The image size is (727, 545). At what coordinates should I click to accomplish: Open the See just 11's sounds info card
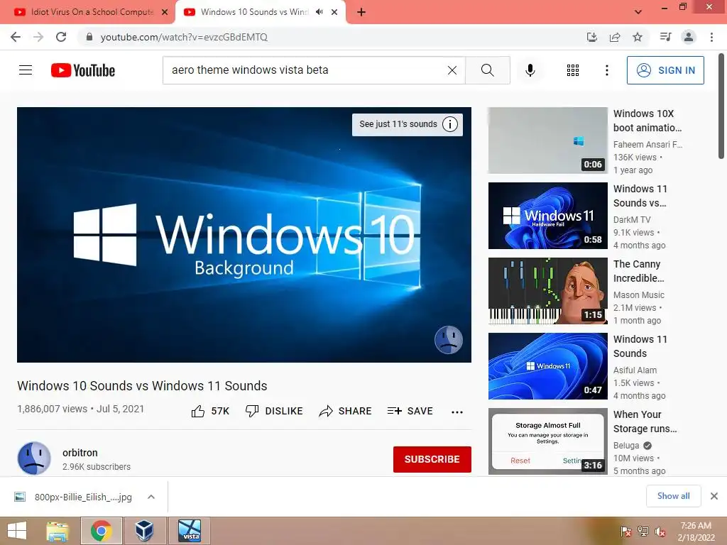coord(407,124)
